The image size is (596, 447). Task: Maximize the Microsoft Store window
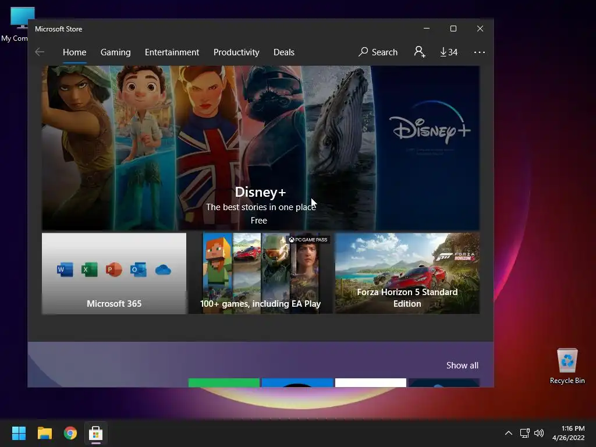tap(453, 29)
